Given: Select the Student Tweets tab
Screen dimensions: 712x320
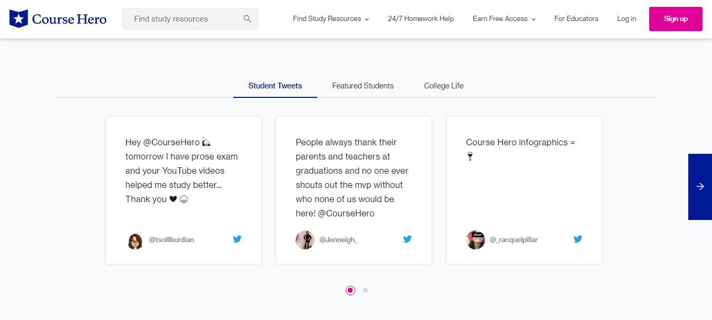Looking at the screenshot, I should click(275, 86).
